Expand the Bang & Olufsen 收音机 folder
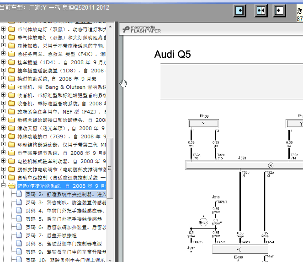This screenshot has height=262, width=303. (3, 87)
